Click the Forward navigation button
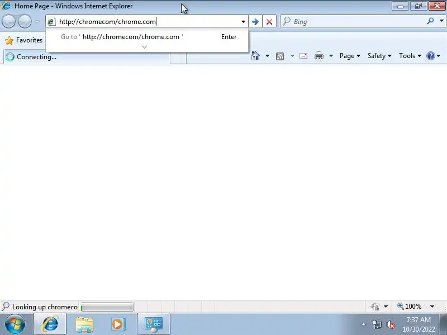Screen dimensions: 447x335 pos(25,21)
